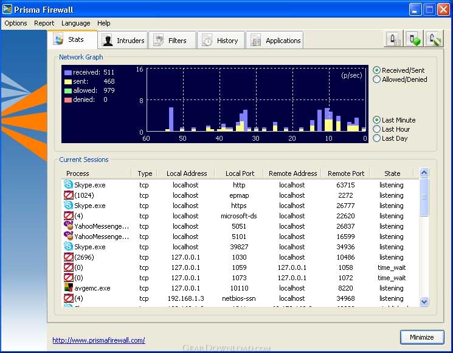The height and width of the screenshot is (353, 453).
Task: Select remote port value 63715
Action: tap(345, 185)
